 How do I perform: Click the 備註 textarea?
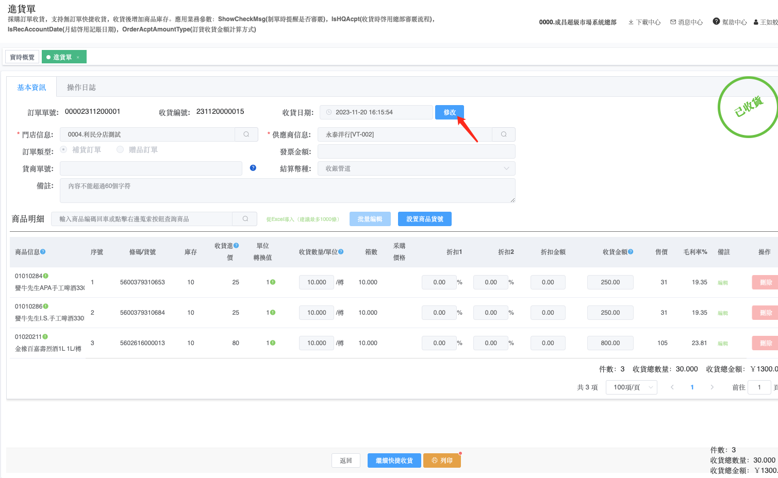pos(288,191)
